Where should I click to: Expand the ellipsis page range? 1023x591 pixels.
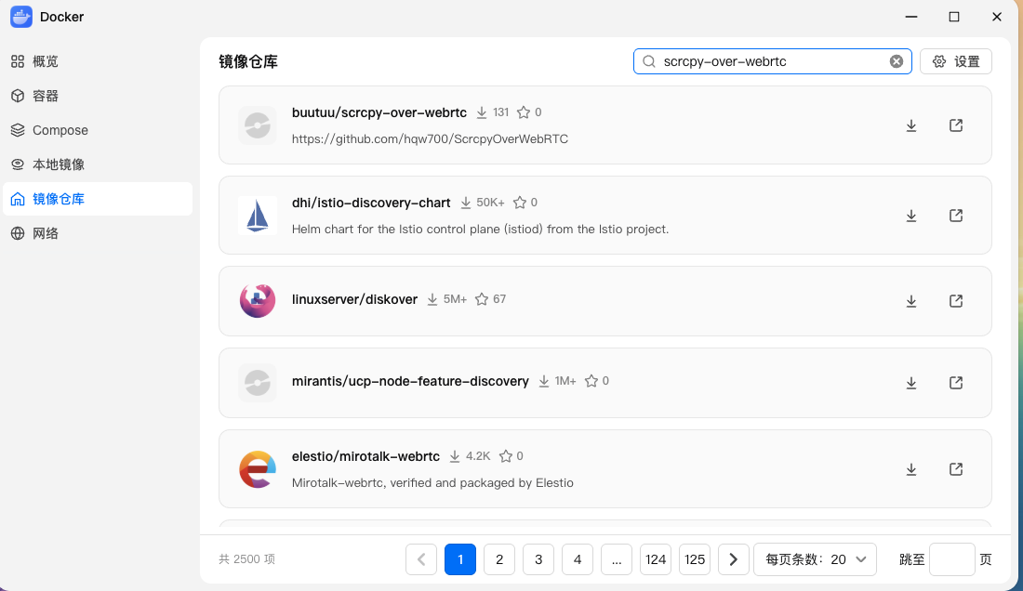tap(617, 559)
